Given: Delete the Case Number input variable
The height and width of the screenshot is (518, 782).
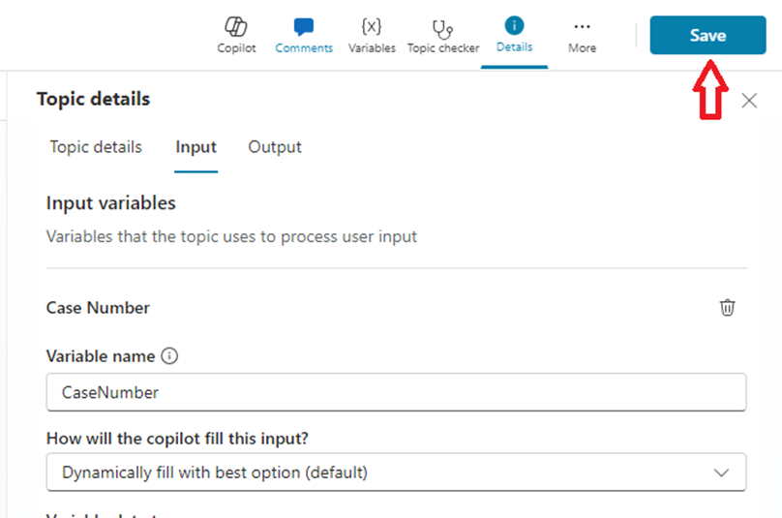Looking at the screenshot, I should click(x=727, y=308).
